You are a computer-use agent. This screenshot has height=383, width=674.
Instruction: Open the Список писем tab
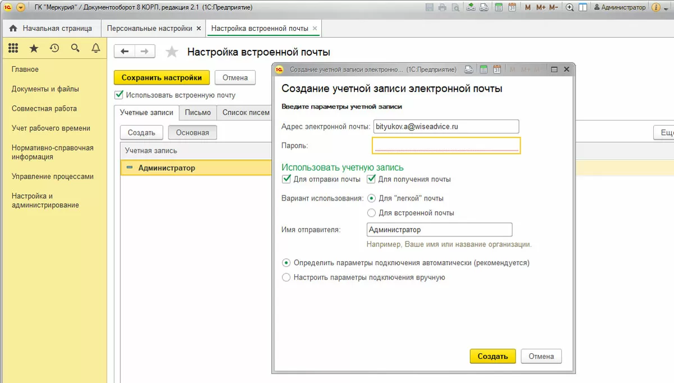245,112
